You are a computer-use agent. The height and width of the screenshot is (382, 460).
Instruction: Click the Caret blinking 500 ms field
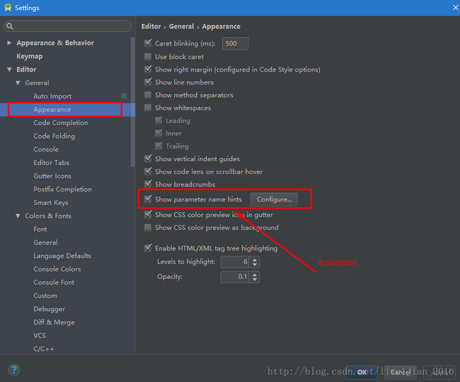pyautogui.click(x=235, y=43)
